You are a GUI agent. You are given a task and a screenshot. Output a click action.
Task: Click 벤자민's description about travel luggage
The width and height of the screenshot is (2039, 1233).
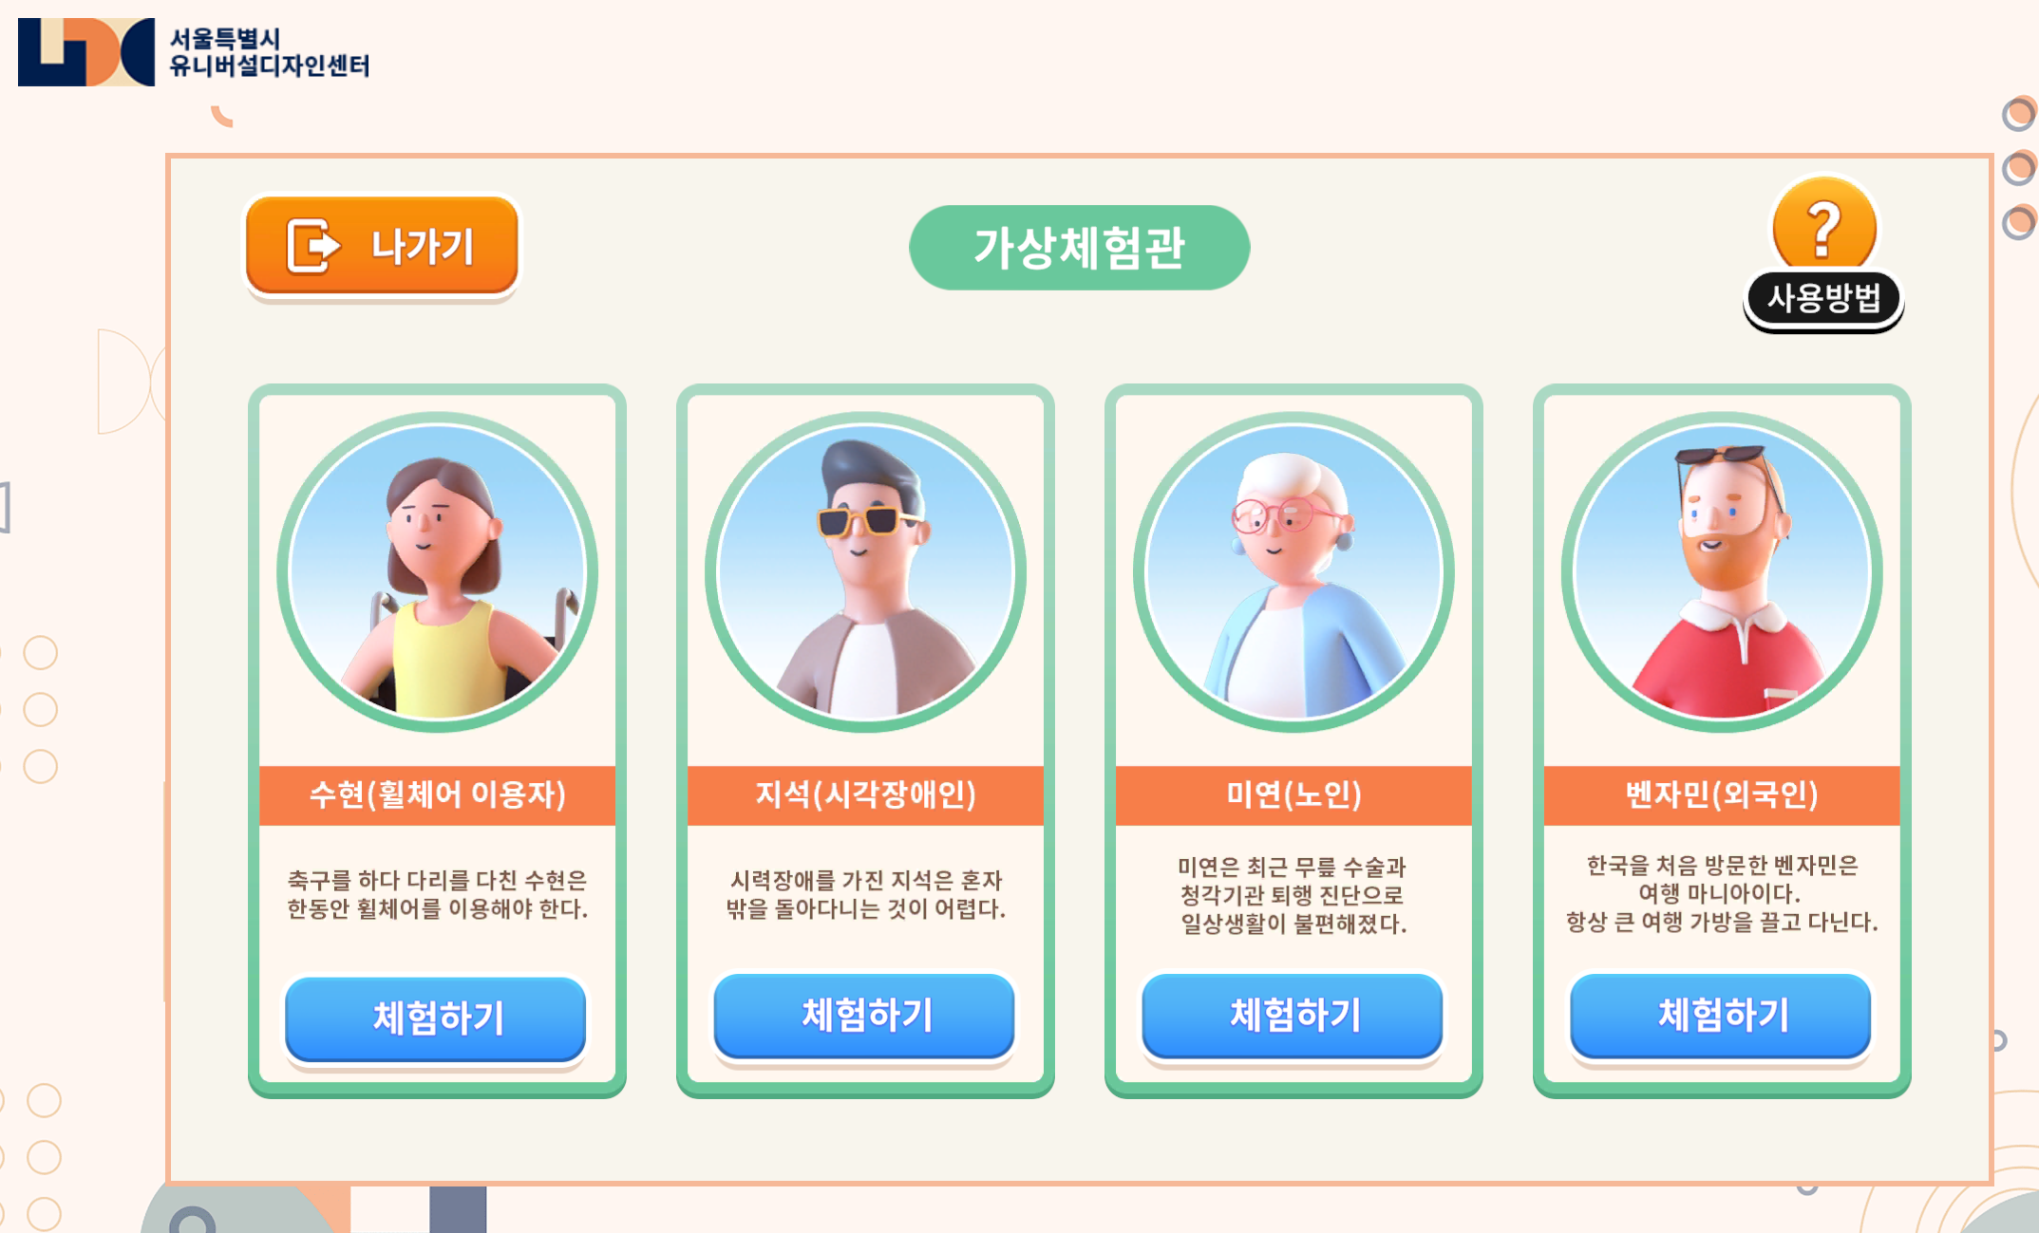pos(1722,894)
